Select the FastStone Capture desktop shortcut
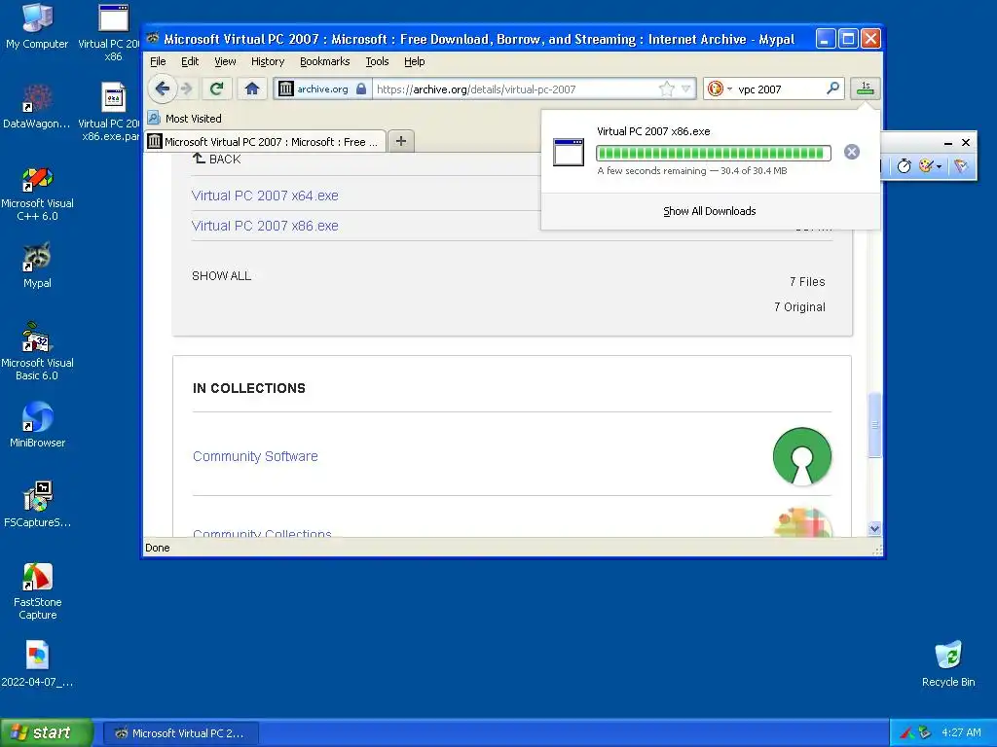This screenshot has height=747, width=997. 37,590
